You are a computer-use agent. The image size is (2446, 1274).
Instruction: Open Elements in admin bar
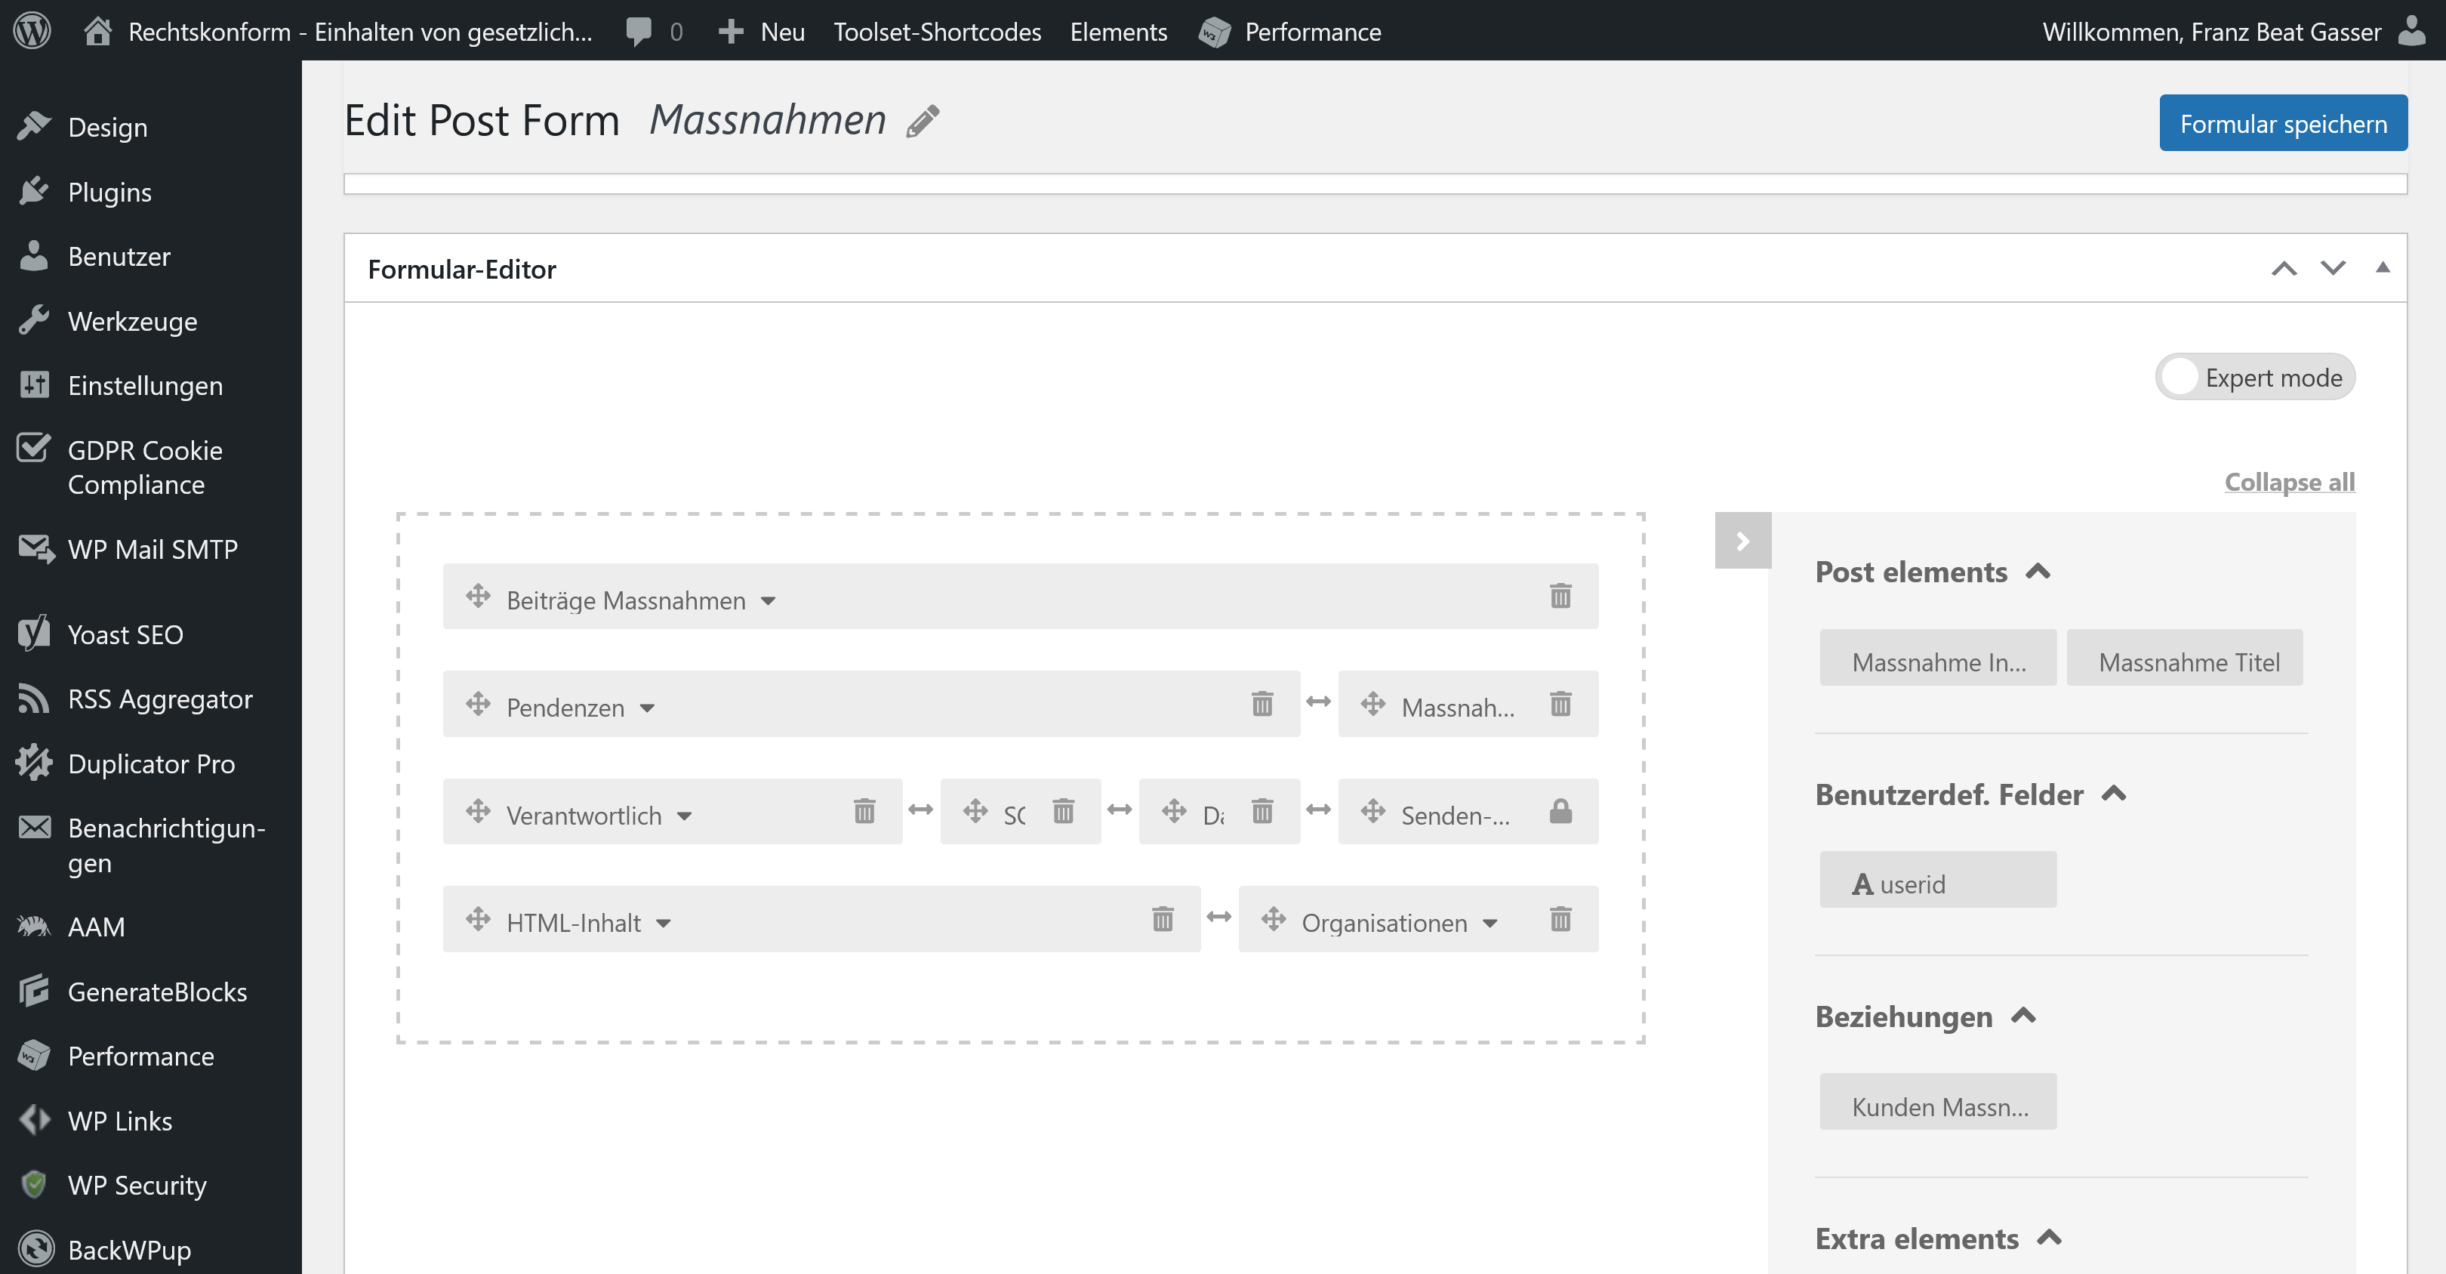point(1119,32)
